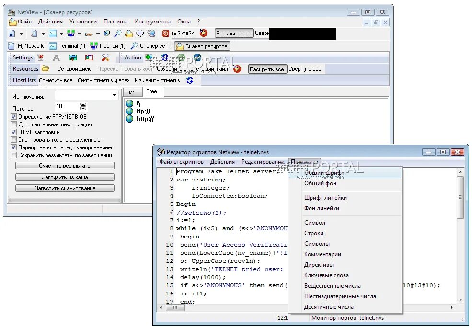
Task: Click the letter A font icon in Settings
Action: 56,57
